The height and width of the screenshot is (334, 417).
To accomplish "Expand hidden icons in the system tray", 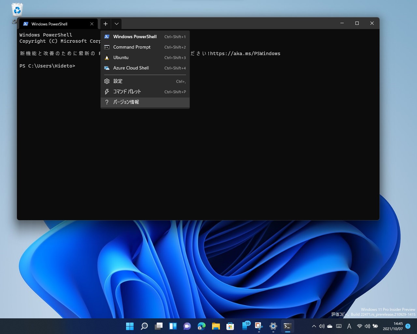I will click(x=314, y=326).
